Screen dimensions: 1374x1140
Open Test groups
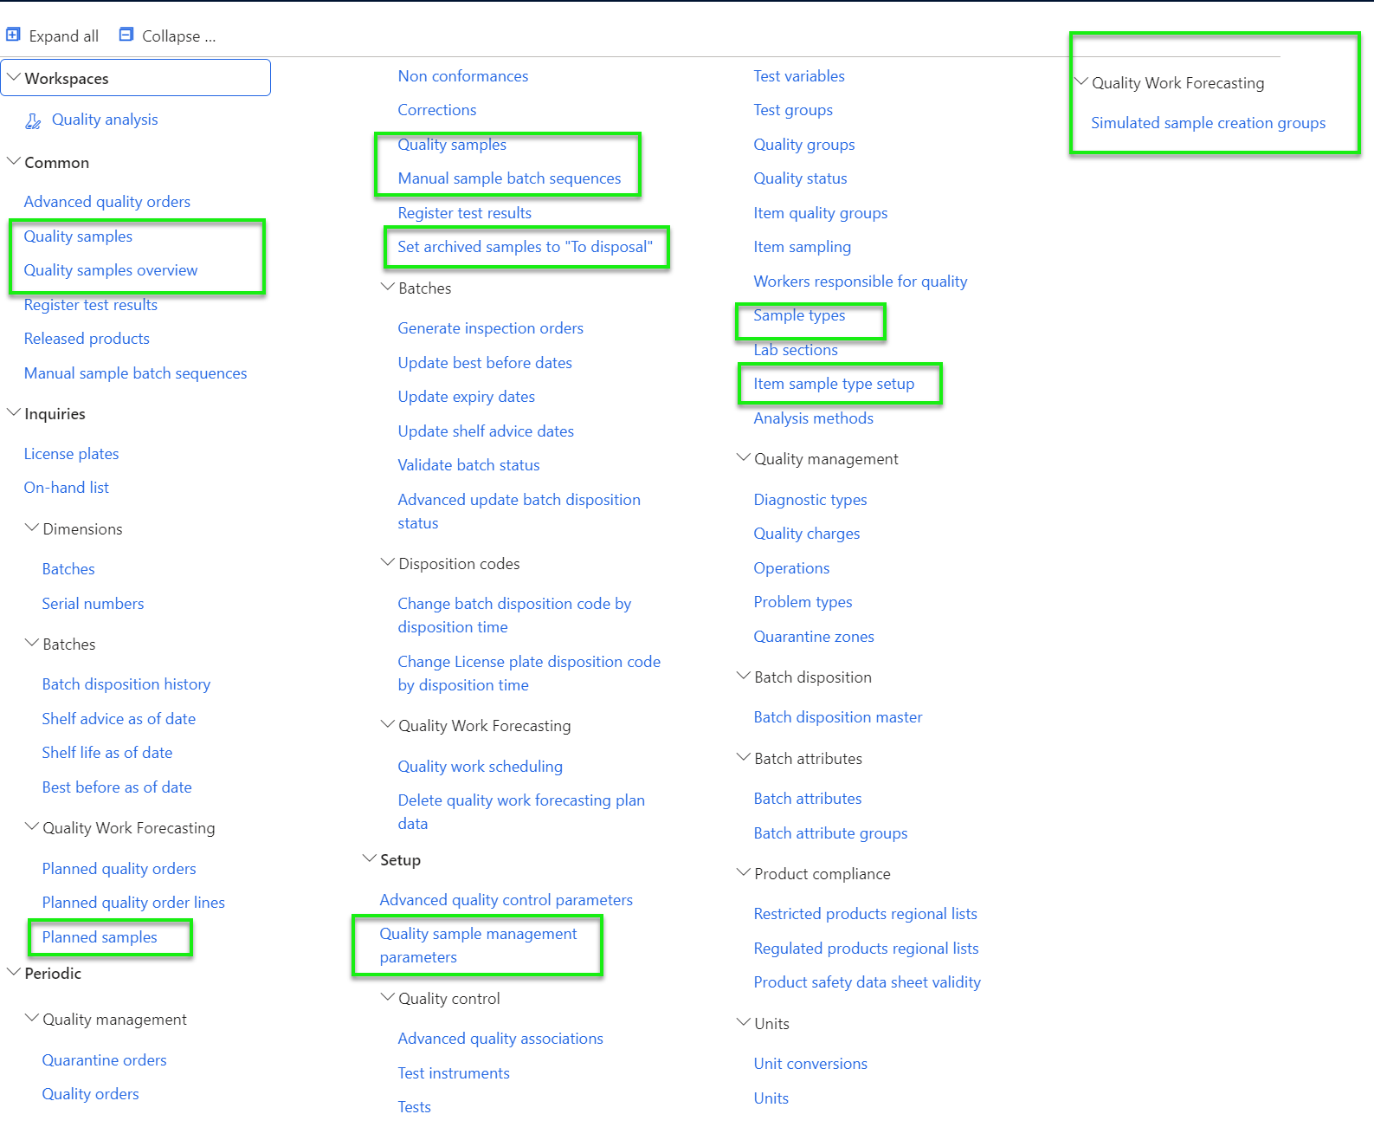pyautogui.click(x=793, y=110)
